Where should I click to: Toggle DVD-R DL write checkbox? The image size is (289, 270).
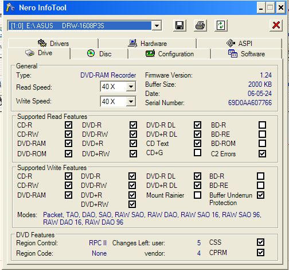[x=197, y=176]
